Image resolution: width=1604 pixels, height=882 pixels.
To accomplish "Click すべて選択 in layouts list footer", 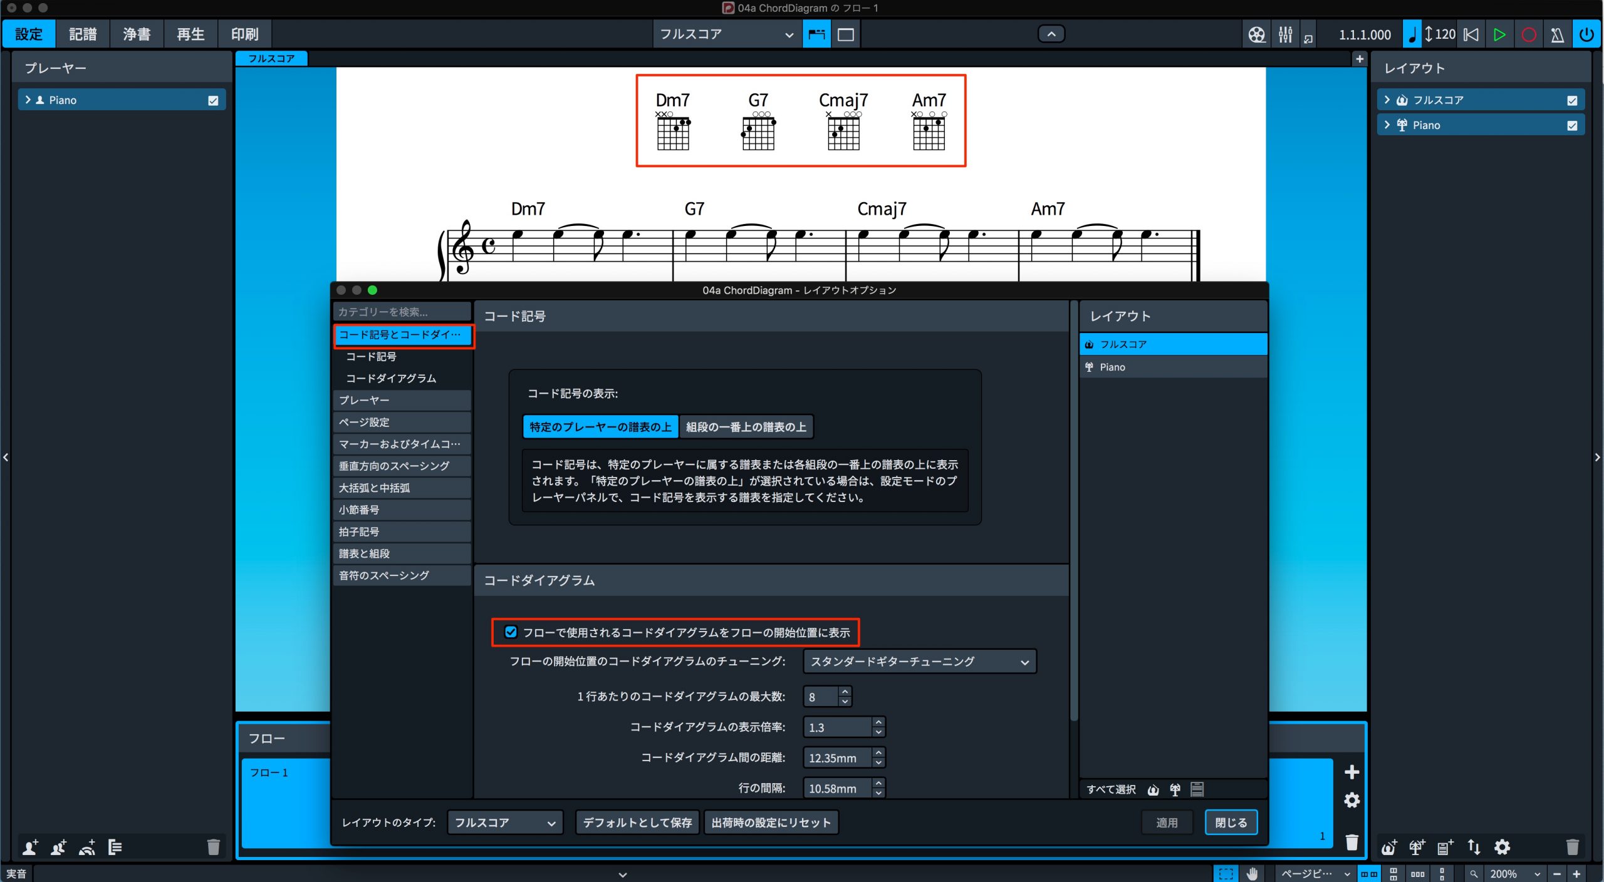I will tap(1111, 789).
